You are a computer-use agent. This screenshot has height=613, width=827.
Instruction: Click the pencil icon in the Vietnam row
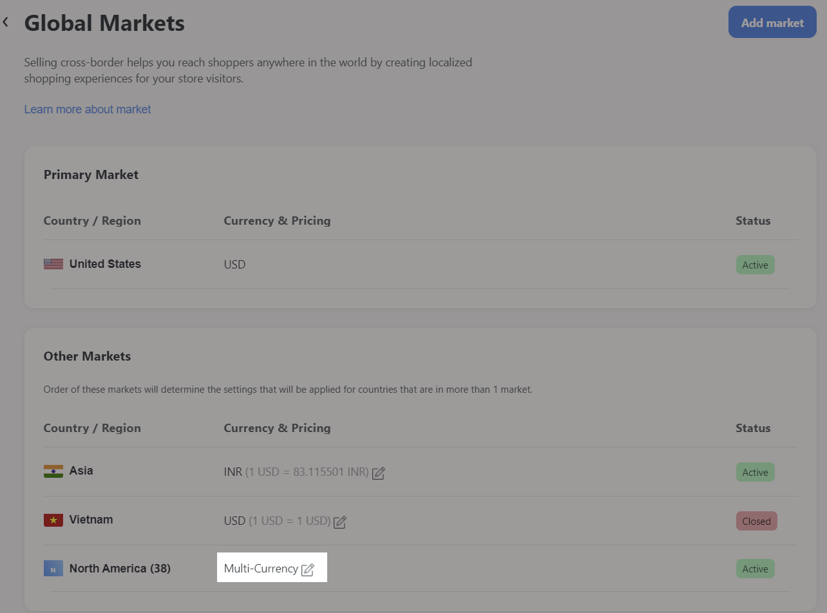pos(340,522)
